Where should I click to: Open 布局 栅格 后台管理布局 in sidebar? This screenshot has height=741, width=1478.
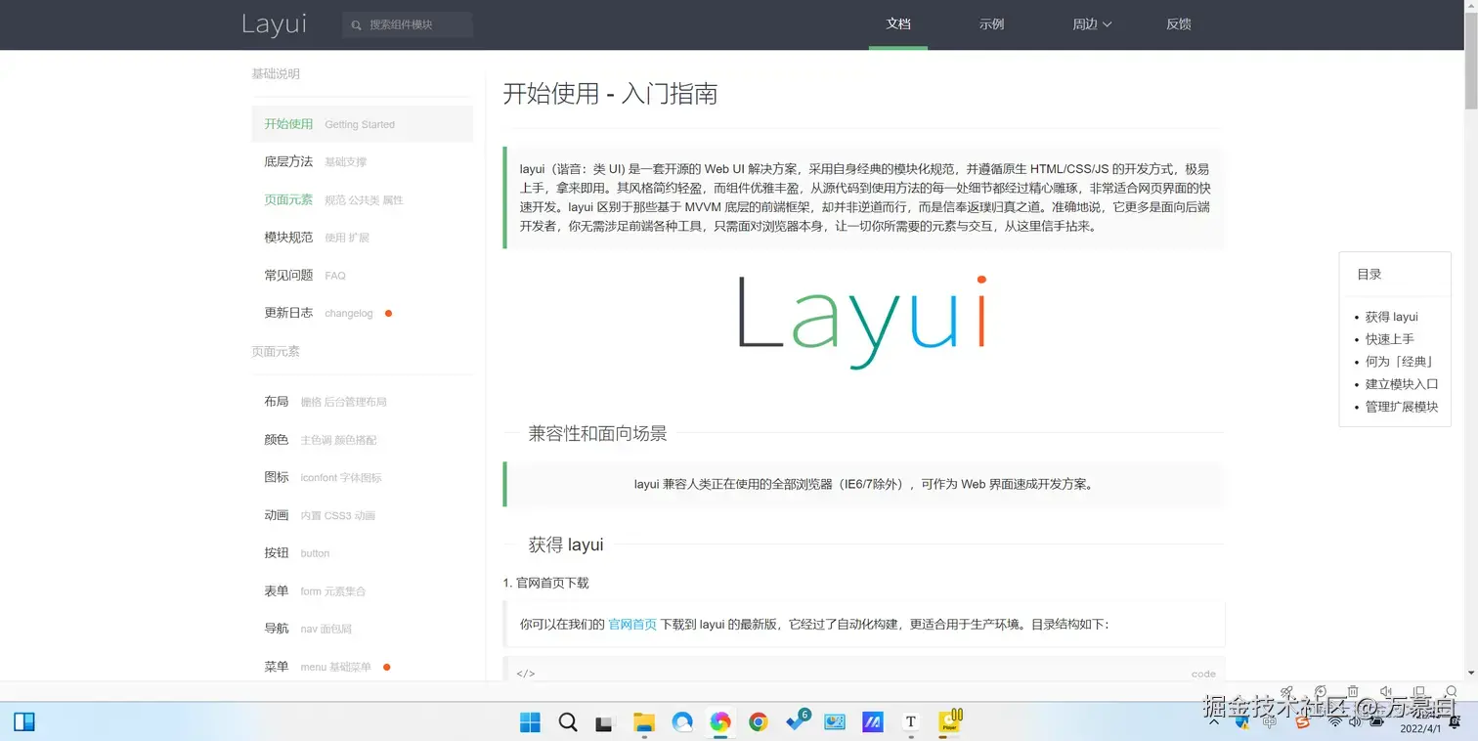tap(362, 401)
